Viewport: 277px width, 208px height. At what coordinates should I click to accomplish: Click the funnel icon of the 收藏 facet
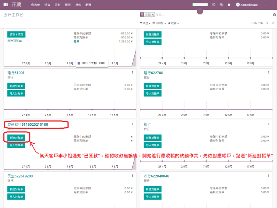142,15
